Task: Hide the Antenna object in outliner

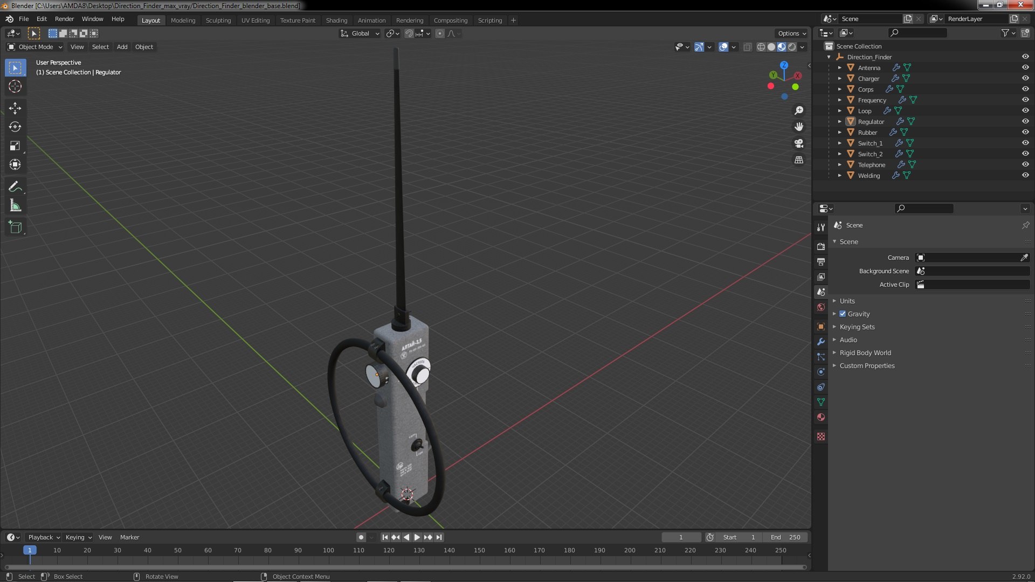Action: point(1025,67)
